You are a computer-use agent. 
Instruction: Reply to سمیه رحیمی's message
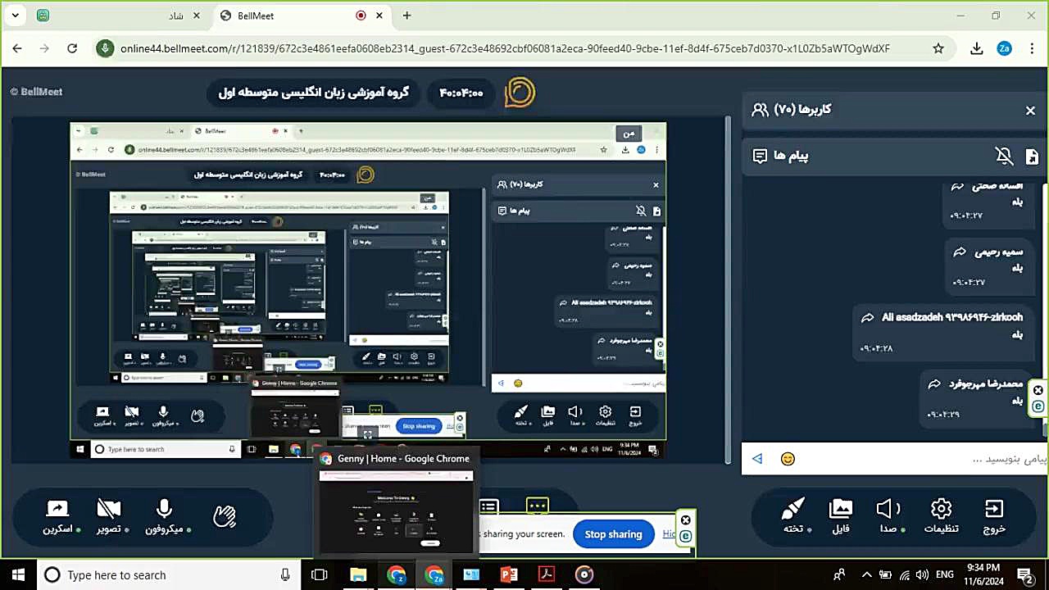coord(959,252)
